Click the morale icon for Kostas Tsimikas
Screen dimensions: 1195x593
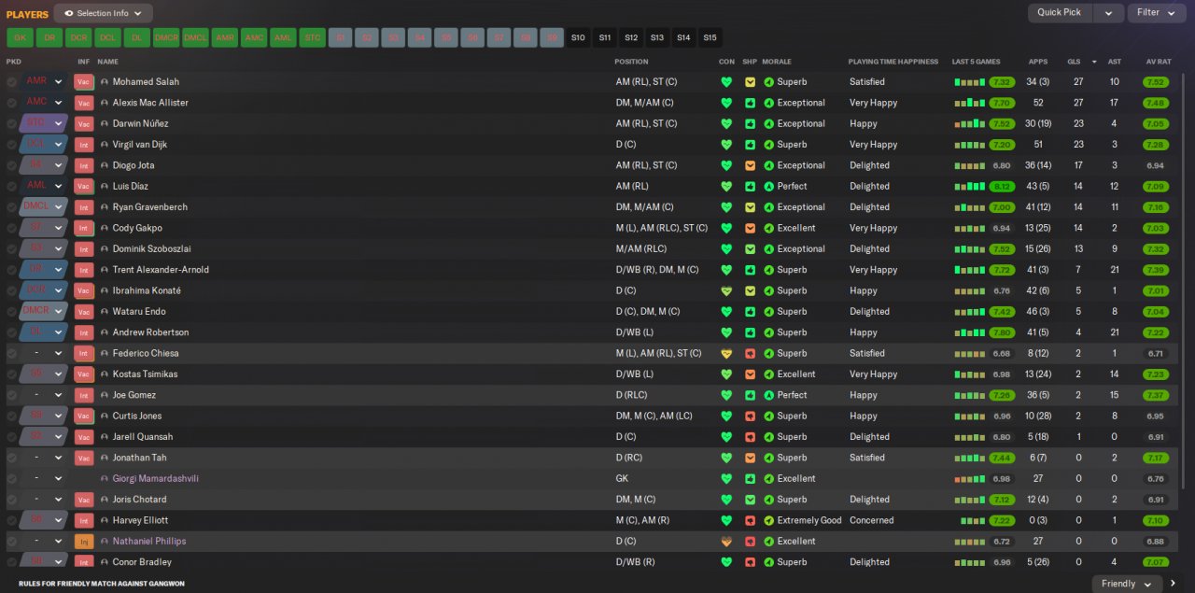[768, 374]
